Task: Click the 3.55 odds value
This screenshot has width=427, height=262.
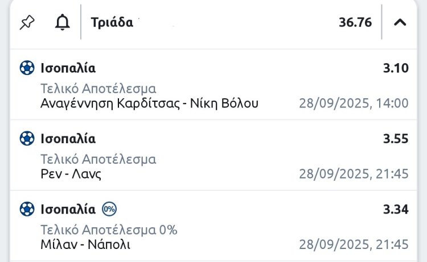Action: pyautogui.click(x=396, y=139)
